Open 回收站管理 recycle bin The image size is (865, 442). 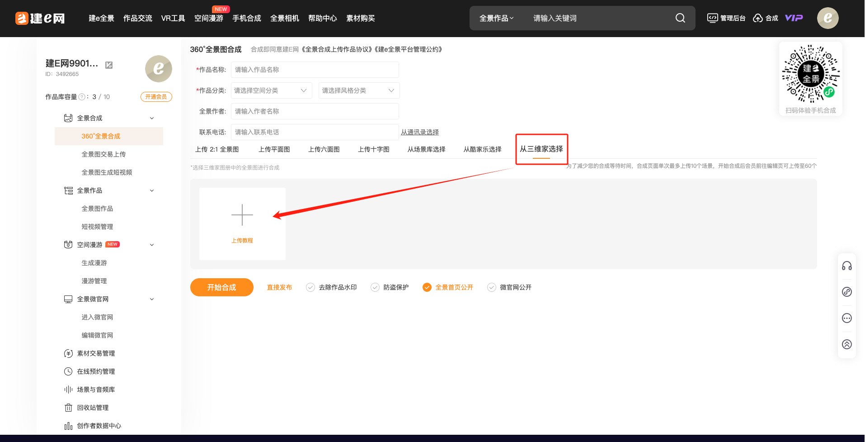click(93, 408)
